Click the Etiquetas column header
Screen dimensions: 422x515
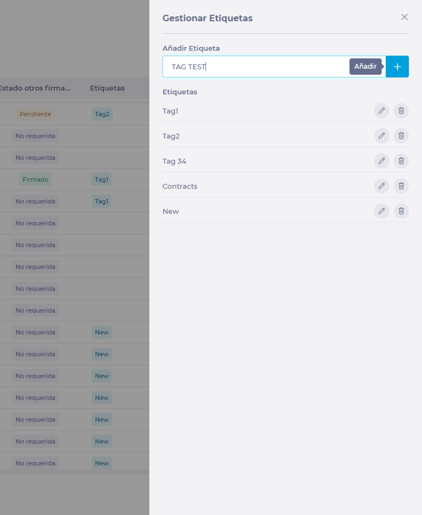click(107, 88)
